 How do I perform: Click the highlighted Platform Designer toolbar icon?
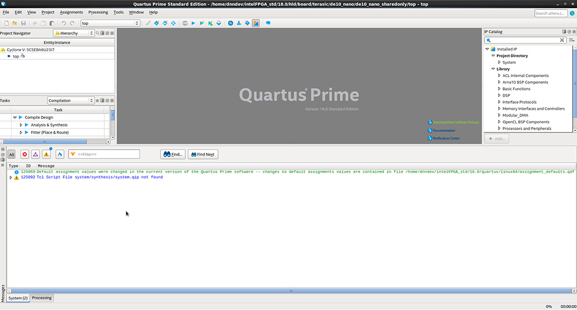pos(256,23)
